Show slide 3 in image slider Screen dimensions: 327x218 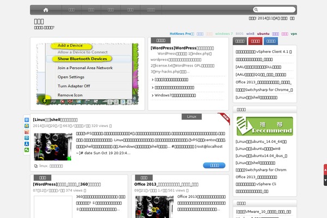tap(123, 102)
